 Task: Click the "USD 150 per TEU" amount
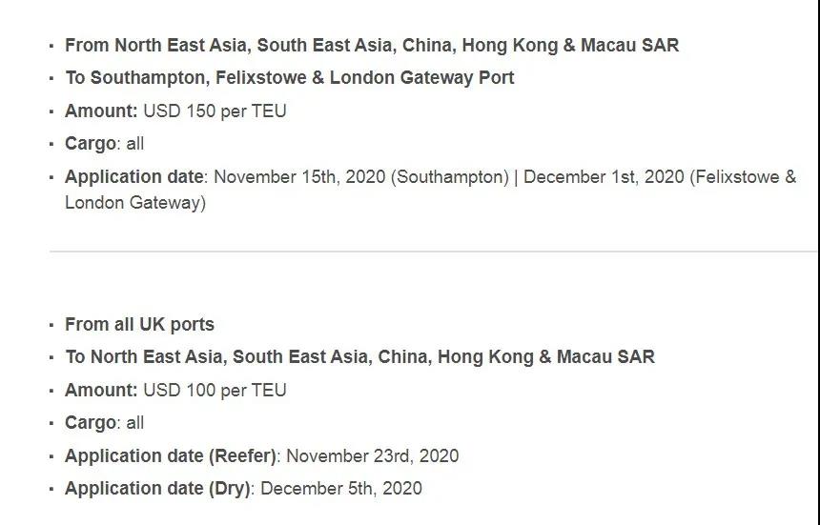(215, 111)
